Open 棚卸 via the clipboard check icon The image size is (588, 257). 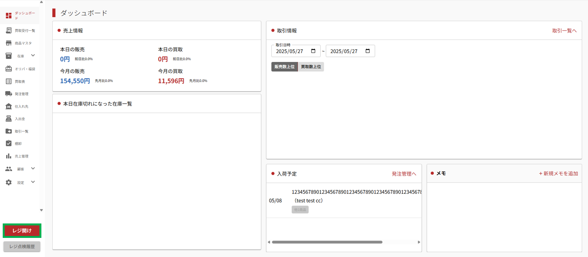click(9, 144)
